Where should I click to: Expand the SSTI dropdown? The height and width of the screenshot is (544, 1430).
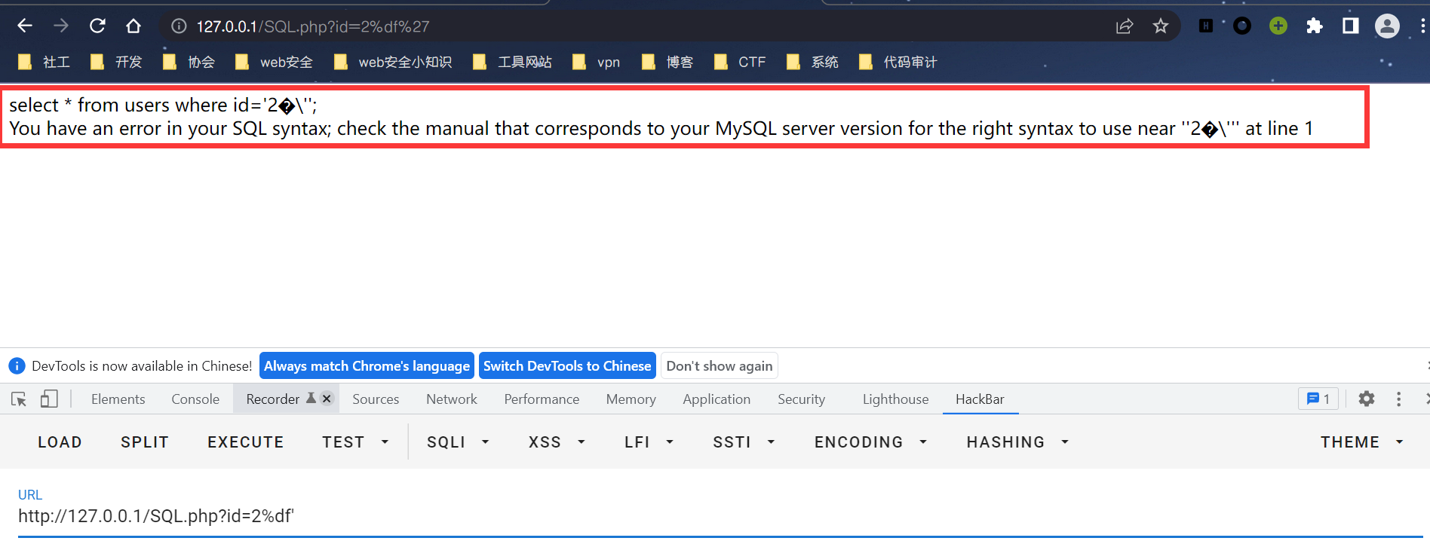744,442
